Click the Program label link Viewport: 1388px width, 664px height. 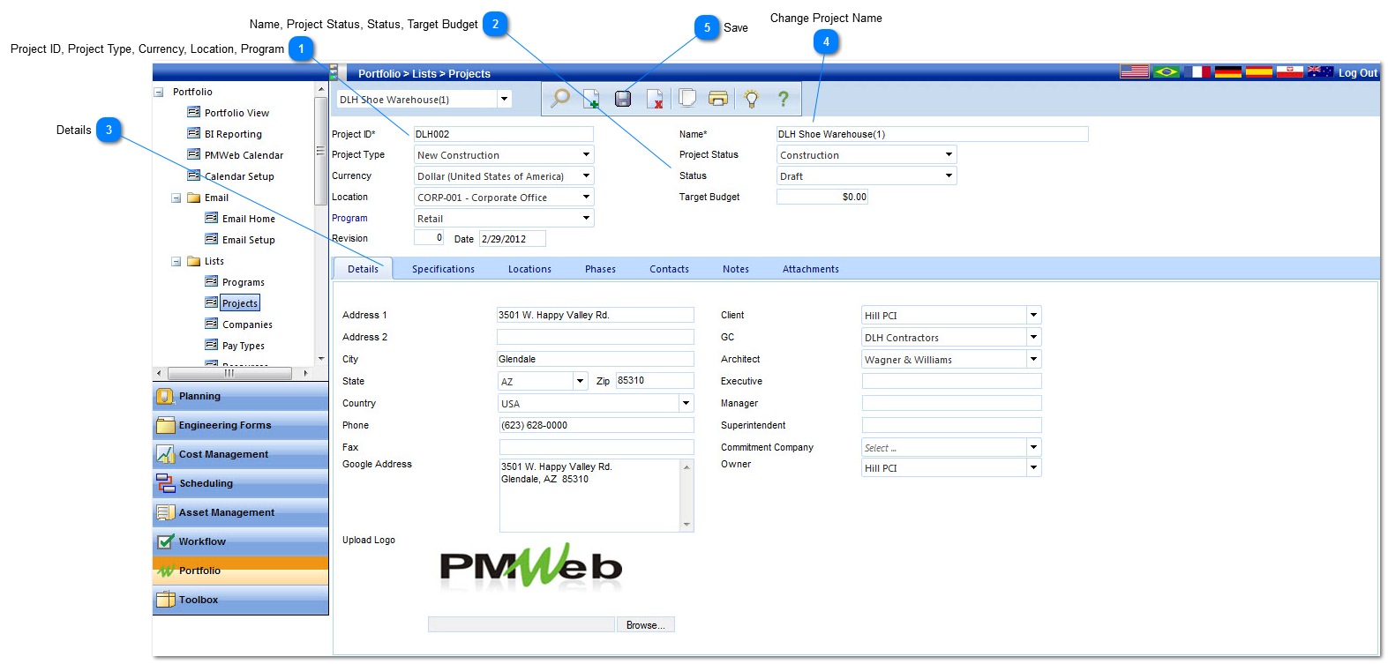349,218
